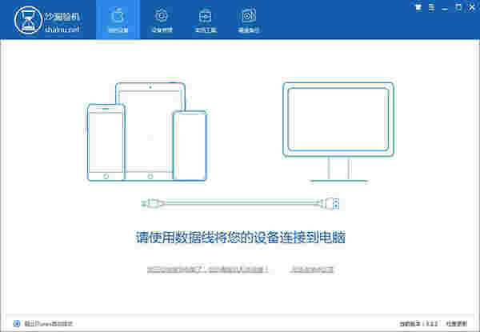Open the three-line menu icon in title bar

coord(432,7)
